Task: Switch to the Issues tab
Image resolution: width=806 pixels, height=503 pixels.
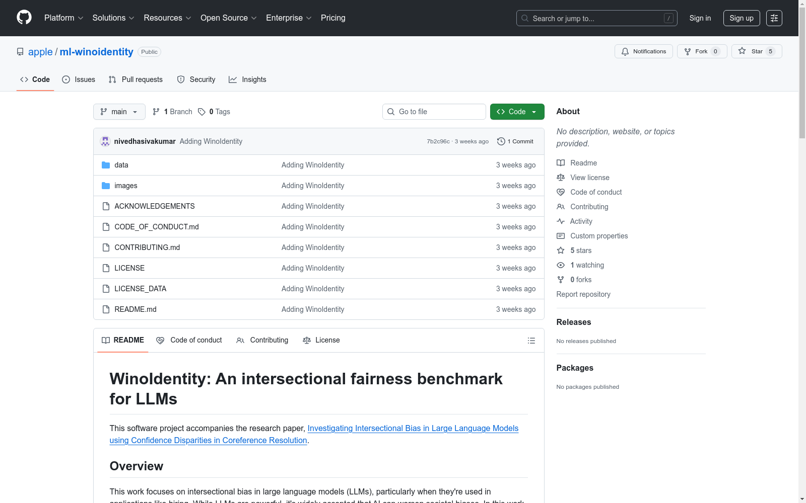Action: click(79, 79)
